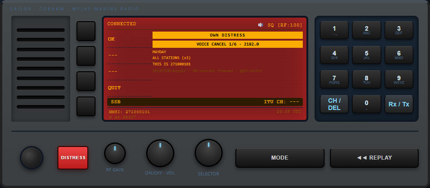430x188 pixels.
Task: Click the MAYDAY text line
Action: click(x=159, y=52)
